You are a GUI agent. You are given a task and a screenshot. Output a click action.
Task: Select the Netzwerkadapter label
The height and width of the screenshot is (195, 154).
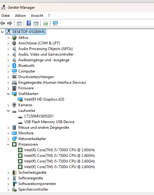coord(32,139)
